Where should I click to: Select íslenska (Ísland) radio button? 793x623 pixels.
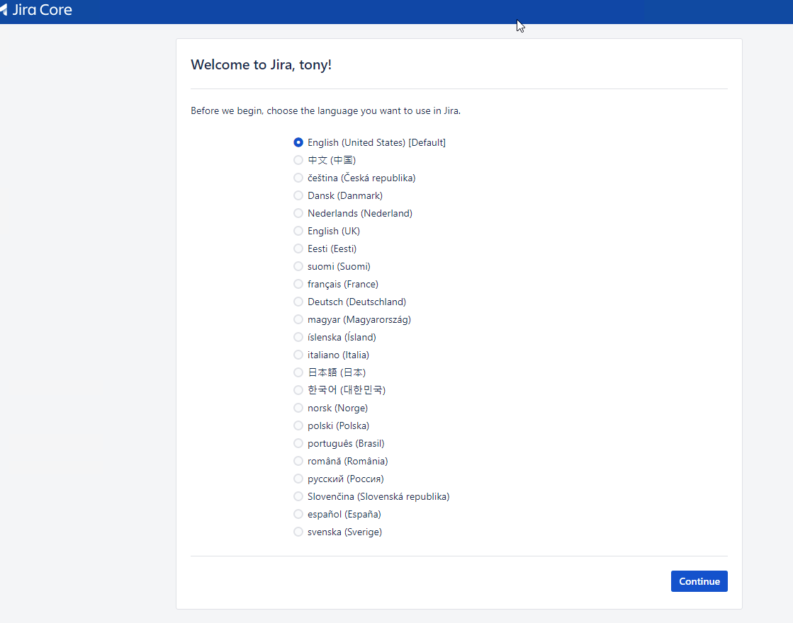coord(298,337)
